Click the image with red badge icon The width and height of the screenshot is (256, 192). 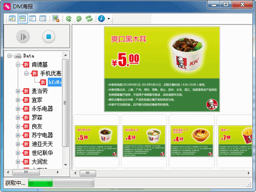tap(56, 18)
